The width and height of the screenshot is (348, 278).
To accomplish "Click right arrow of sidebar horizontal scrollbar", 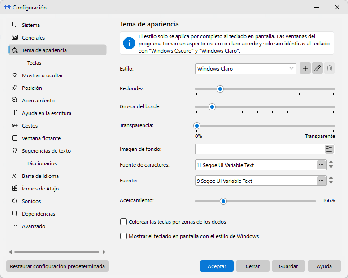I will tap(104, 252).
